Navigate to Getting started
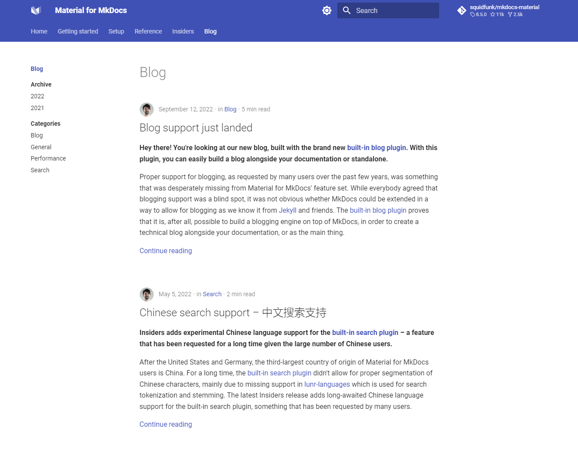The width and height of the screenshot is (578, 455). tap(78, 31)
